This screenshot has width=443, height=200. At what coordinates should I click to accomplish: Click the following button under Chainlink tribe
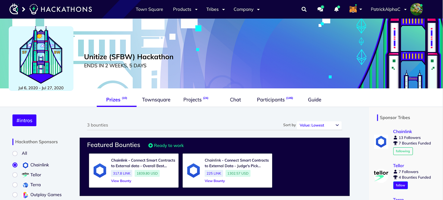(x=403, y=151)
